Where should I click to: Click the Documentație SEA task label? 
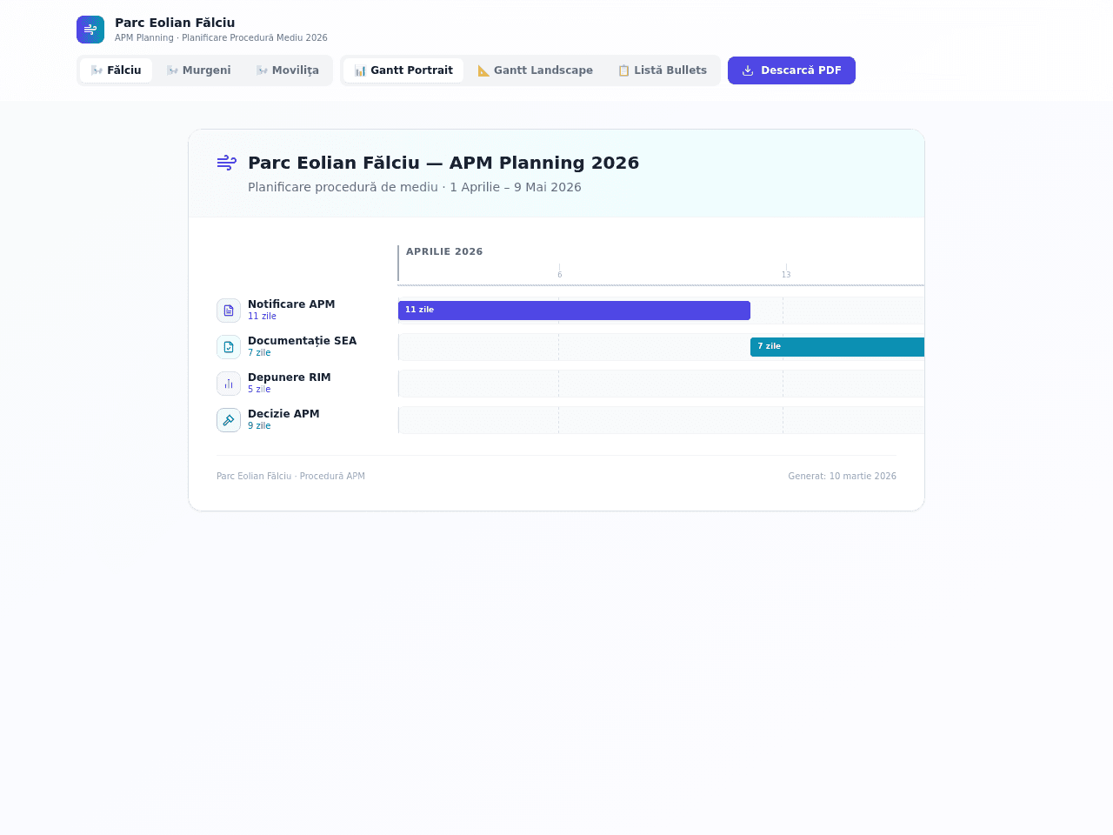point(302,341)
